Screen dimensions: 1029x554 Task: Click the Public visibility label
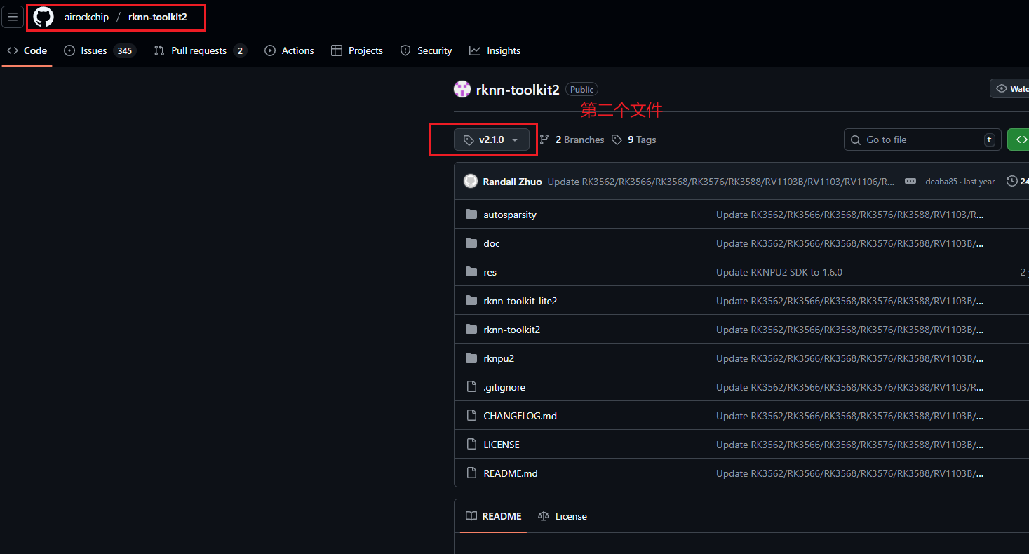point(582,89)
